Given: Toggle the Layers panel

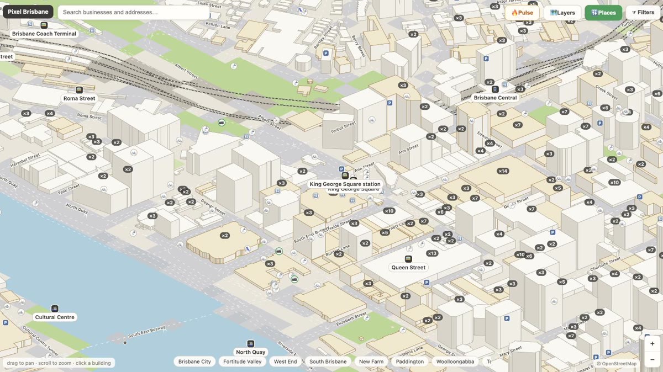Looking at the screenshot, I should [562, 13].
